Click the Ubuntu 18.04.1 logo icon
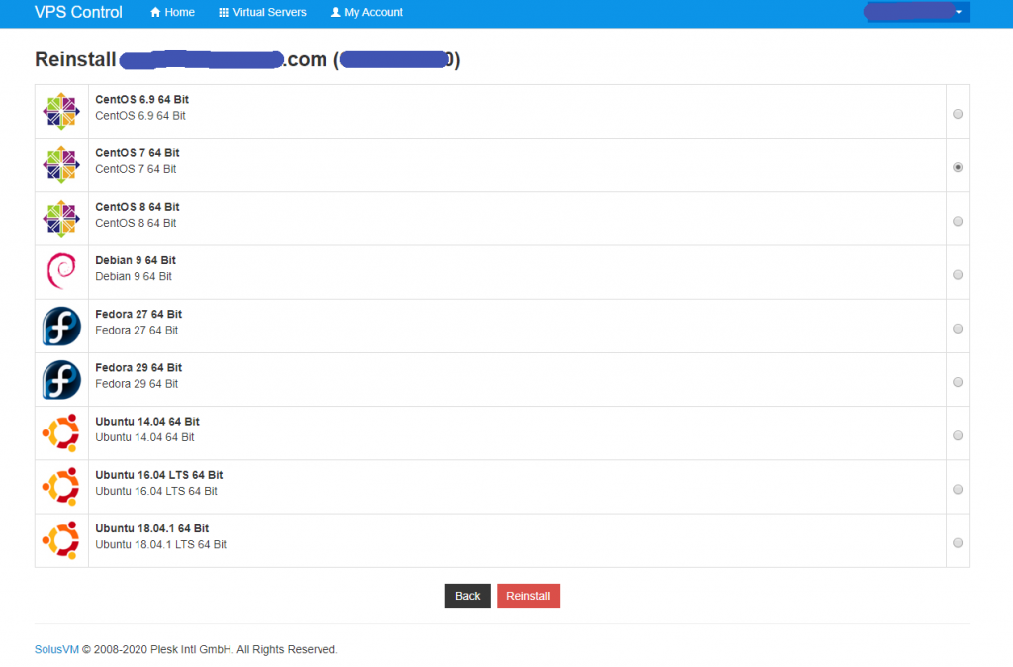 pyautogui.click(x=61, y=540)
